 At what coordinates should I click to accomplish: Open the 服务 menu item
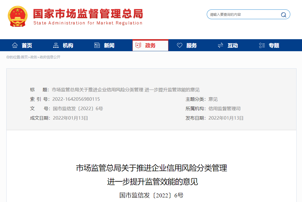click(192, 45)
